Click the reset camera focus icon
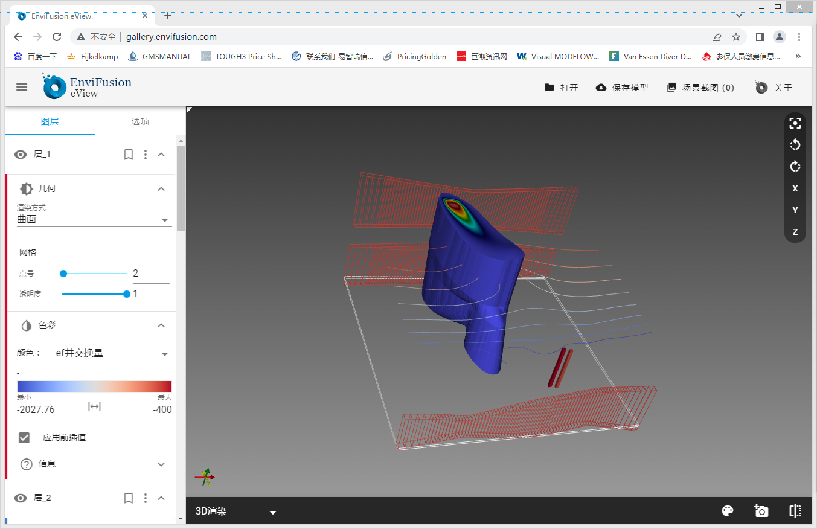This screenshot has height=529, width=817. 795,123
